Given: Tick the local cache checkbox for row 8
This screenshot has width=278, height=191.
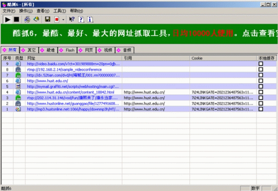Looking at the screenshot, I should (x=261, y=69).
